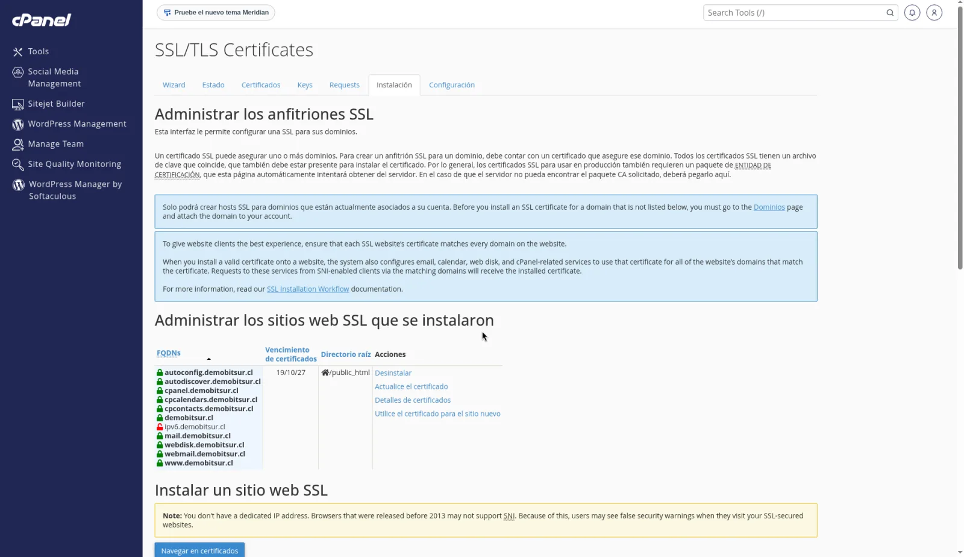Click Pruebe el nuevo tema Meridian button

(x=216, y=13)
